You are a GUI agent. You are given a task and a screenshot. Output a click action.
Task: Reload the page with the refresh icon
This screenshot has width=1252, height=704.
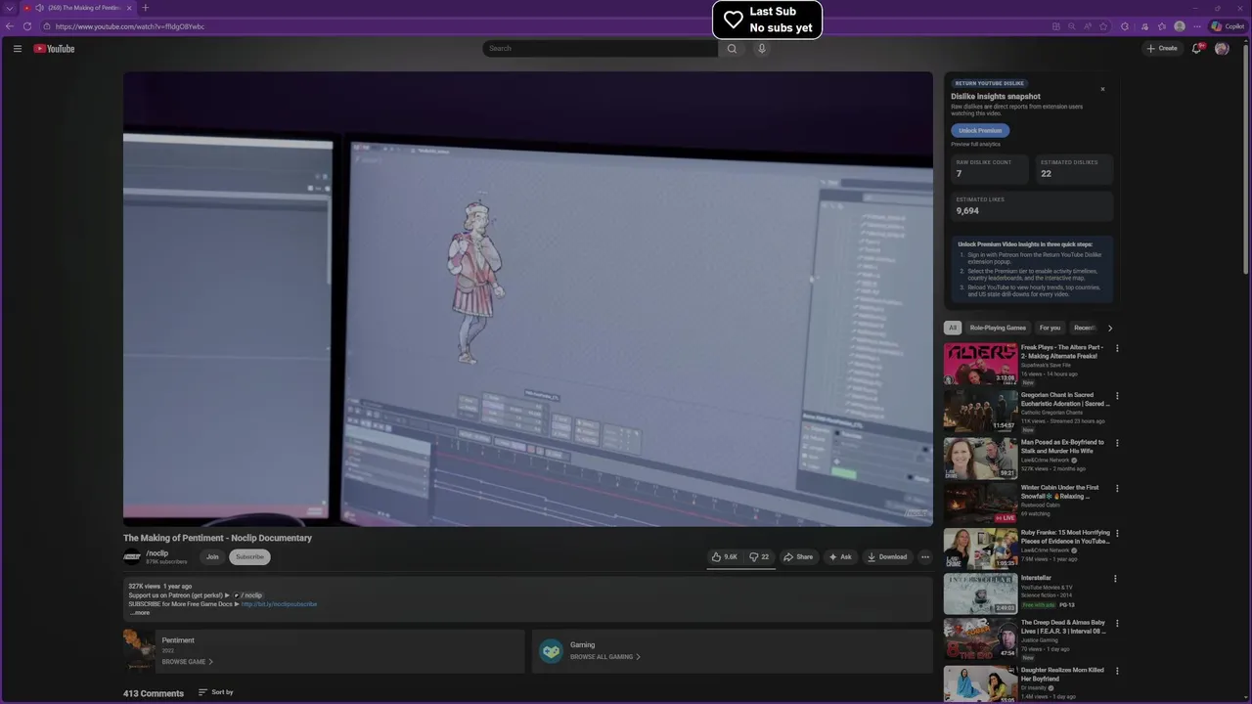(27, 26)
